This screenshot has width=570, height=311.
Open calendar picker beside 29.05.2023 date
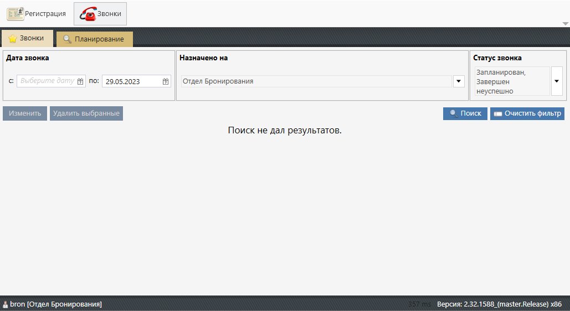point(166,81)
